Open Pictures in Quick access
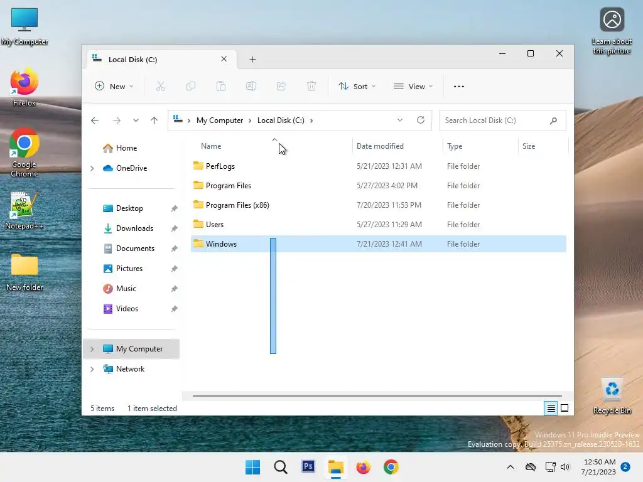The width and height of the screenshot is (643, 482). (x=129, y=269)
